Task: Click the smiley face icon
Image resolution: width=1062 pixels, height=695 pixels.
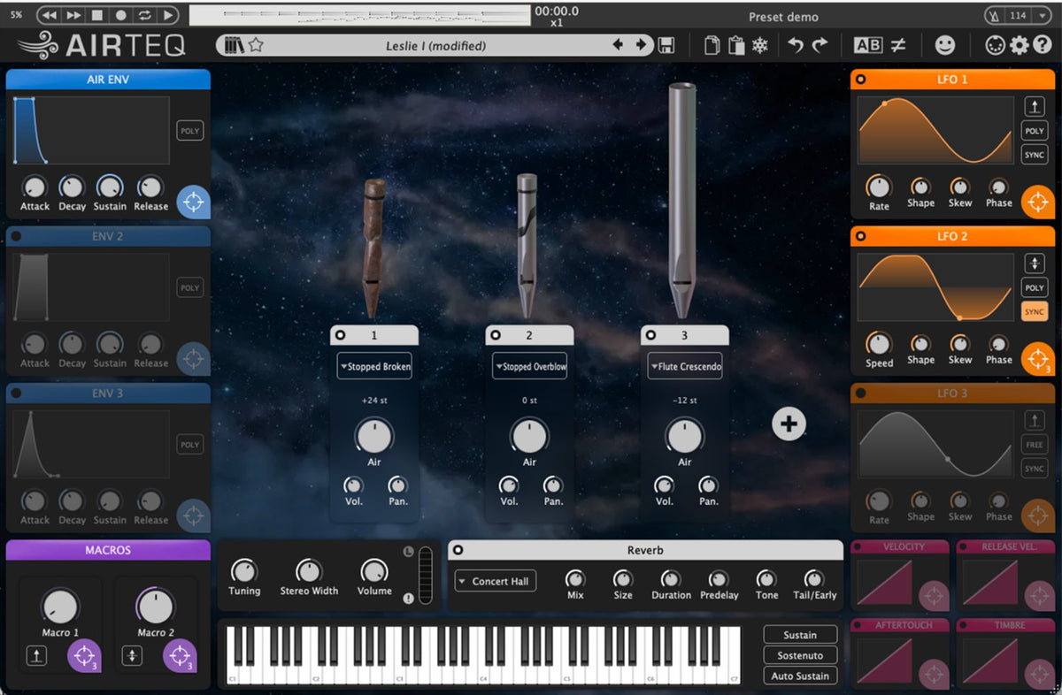Action: [x=945, y=45]
